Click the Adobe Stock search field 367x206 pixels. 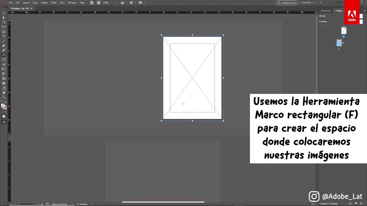[331, 3]
